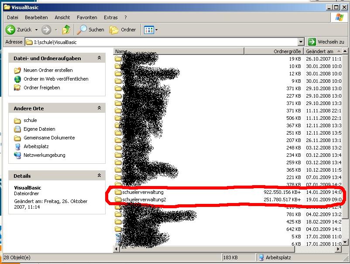The width and height of the screenshot is (350, 264).
Task: Click the schule folder icon in Andere Orte
Action: (17, 121)
